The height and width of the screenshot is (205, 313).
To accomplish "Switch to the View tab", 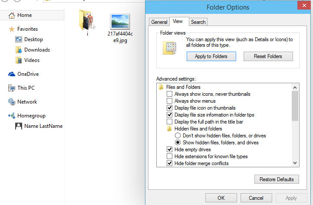I will [179, 21].
